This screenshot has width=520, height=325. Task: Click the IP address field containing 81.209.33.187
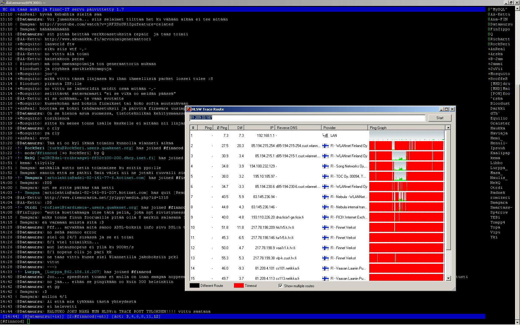click(x=307, y=118)
